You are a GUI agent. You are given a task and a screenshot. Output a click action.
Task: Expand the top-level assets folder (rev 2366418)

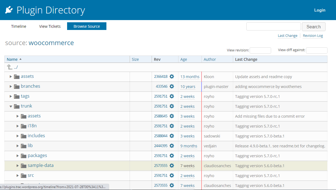coord(11,76)
